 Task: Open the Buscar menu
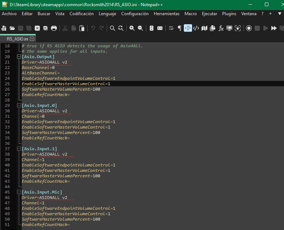pos(44,14)
